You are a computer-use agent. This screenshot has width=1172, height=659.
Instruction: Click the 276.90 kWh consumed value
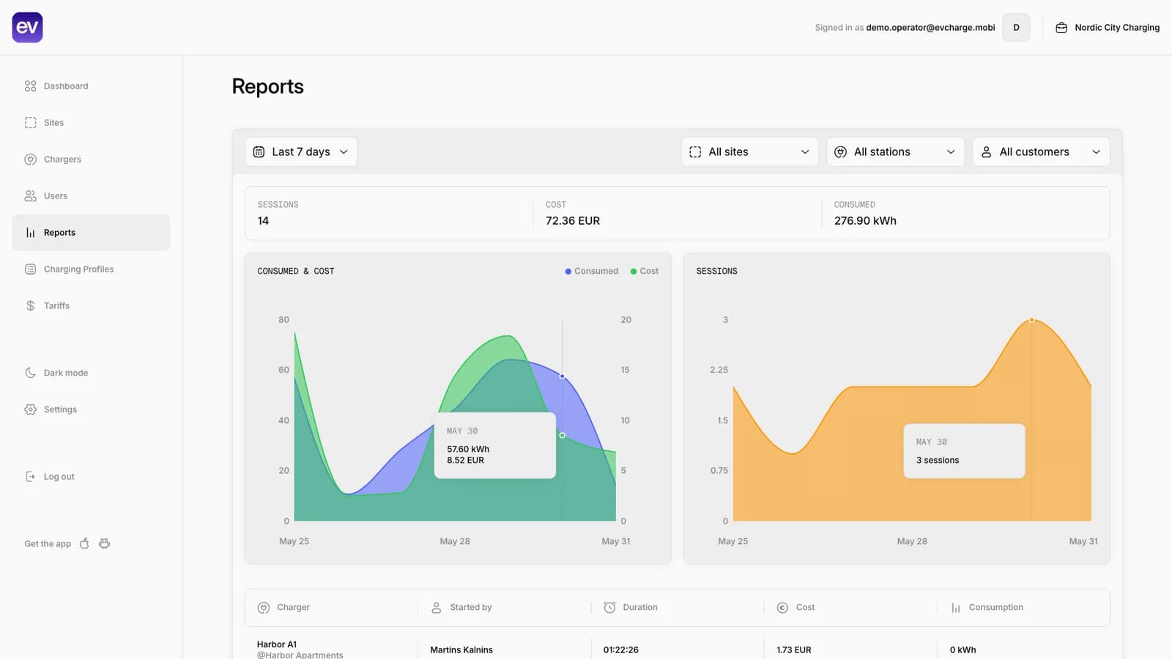(x=865, y=220)
